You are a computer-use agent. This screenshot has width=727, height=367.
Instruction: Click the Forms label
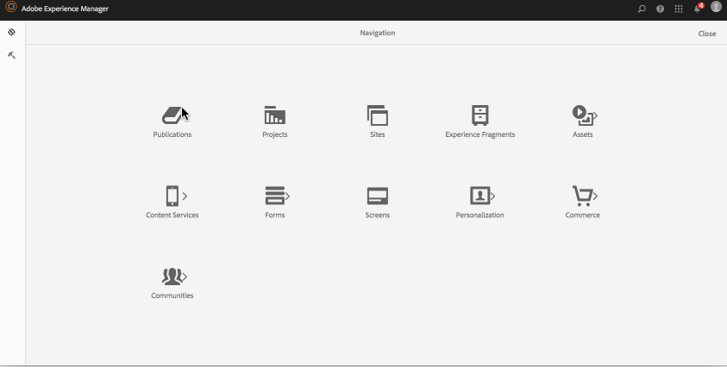tap(275, 215)
